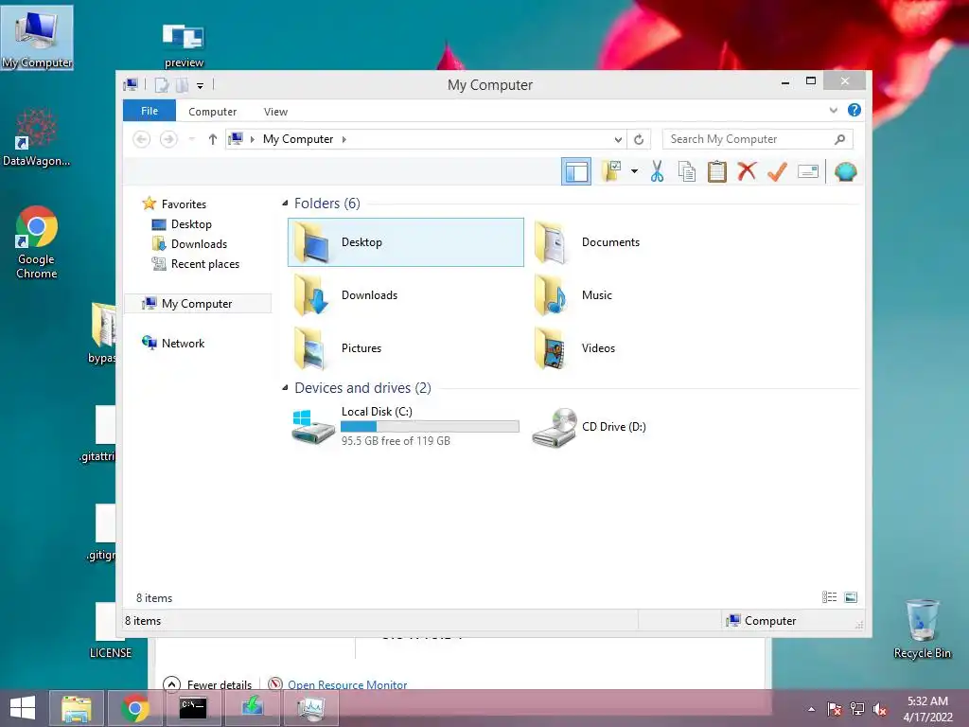The width and height of the screenshot is (969, 727).
Task: Click the search magnifier icon
Action: [x=840, y=139]
